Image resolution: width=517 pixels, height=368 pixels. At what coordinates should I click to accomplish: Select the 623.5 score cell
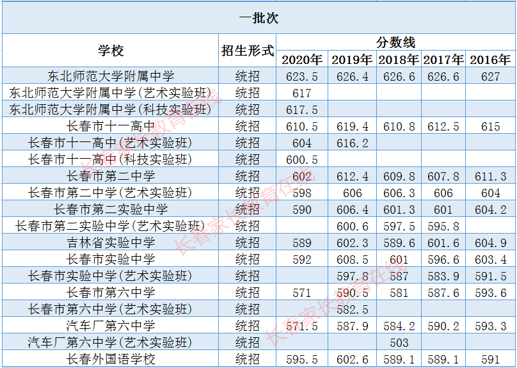pos(302,76)
